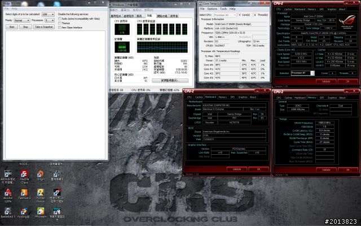Open the Options menu in Core Temp
Screen dimensions: 361x226
pos(212,9)
